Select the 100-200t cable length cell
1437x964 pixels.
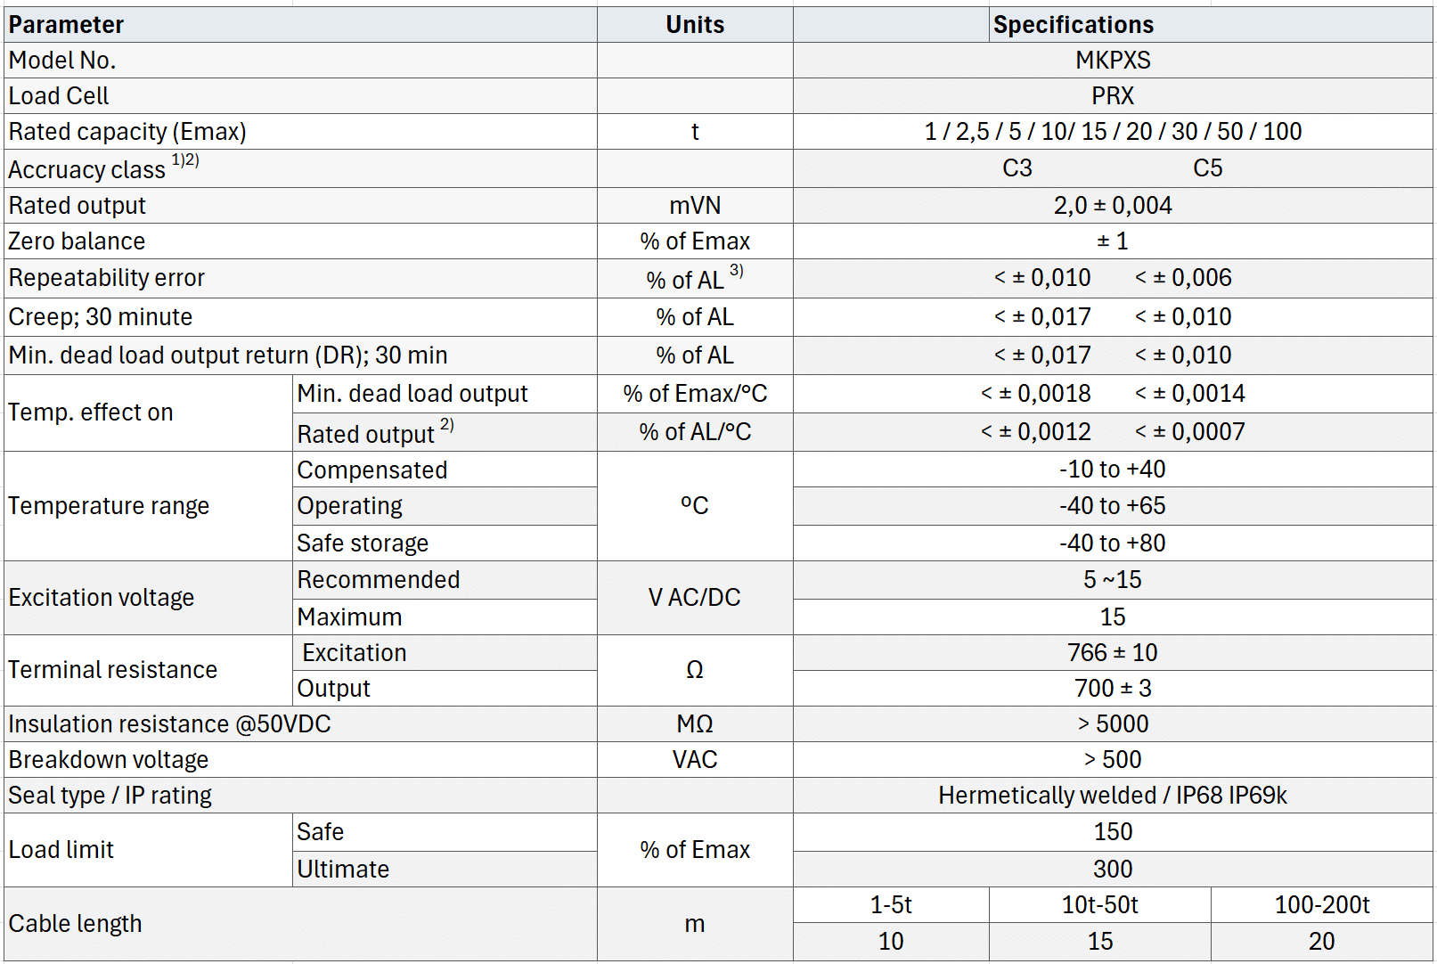coord(1321,905)
